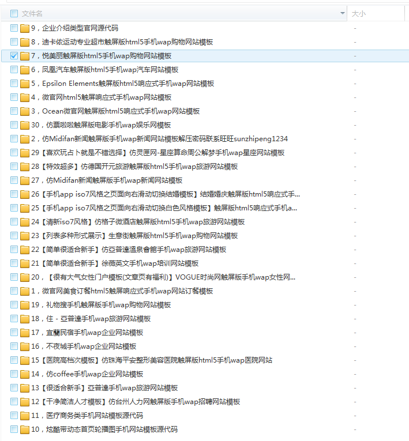Check the box for 6，凤凰汽车触屏版 row
Image resolution: width=409 pixels, height=441 pixels.
[x=14, y=70]
